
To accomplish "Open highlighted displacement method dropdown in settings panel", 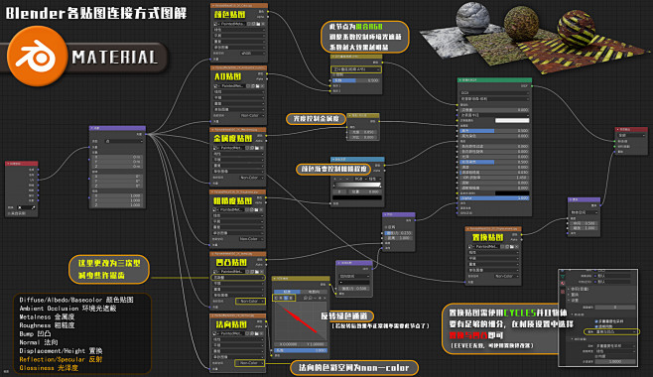I will (611, 331).
